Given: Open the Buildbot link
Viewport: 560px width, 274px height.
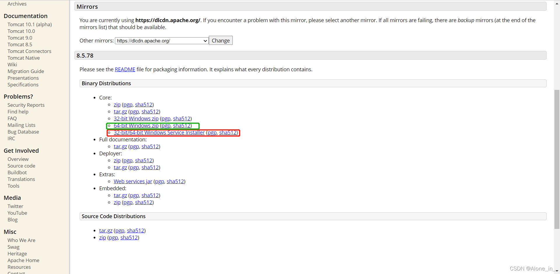Looking at the screenshot, I should 17,172.
